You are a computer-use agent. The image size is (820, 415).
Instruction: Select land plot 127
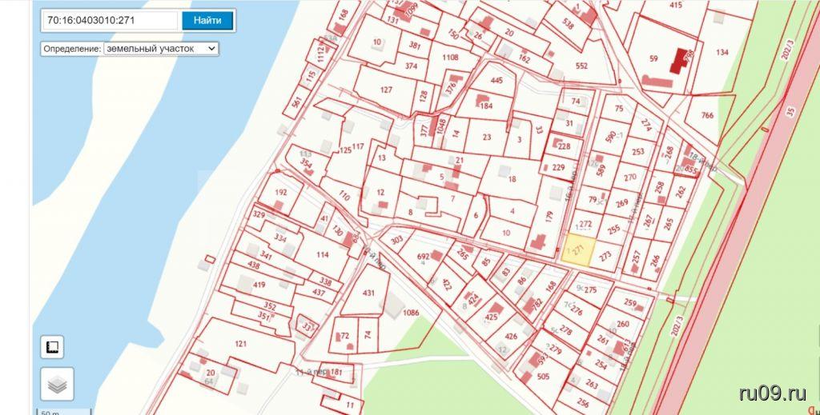pos(386,90)
